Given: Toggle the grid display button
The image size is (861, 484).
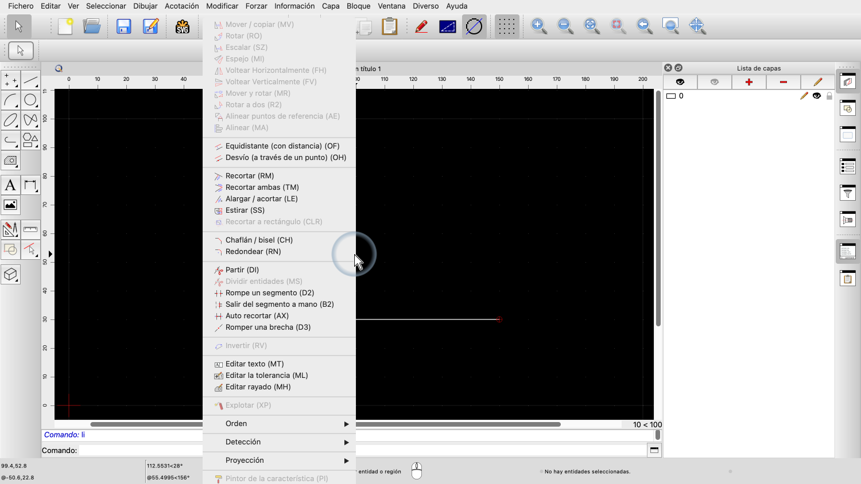Looking at the screenshot, I should point(506,26).
